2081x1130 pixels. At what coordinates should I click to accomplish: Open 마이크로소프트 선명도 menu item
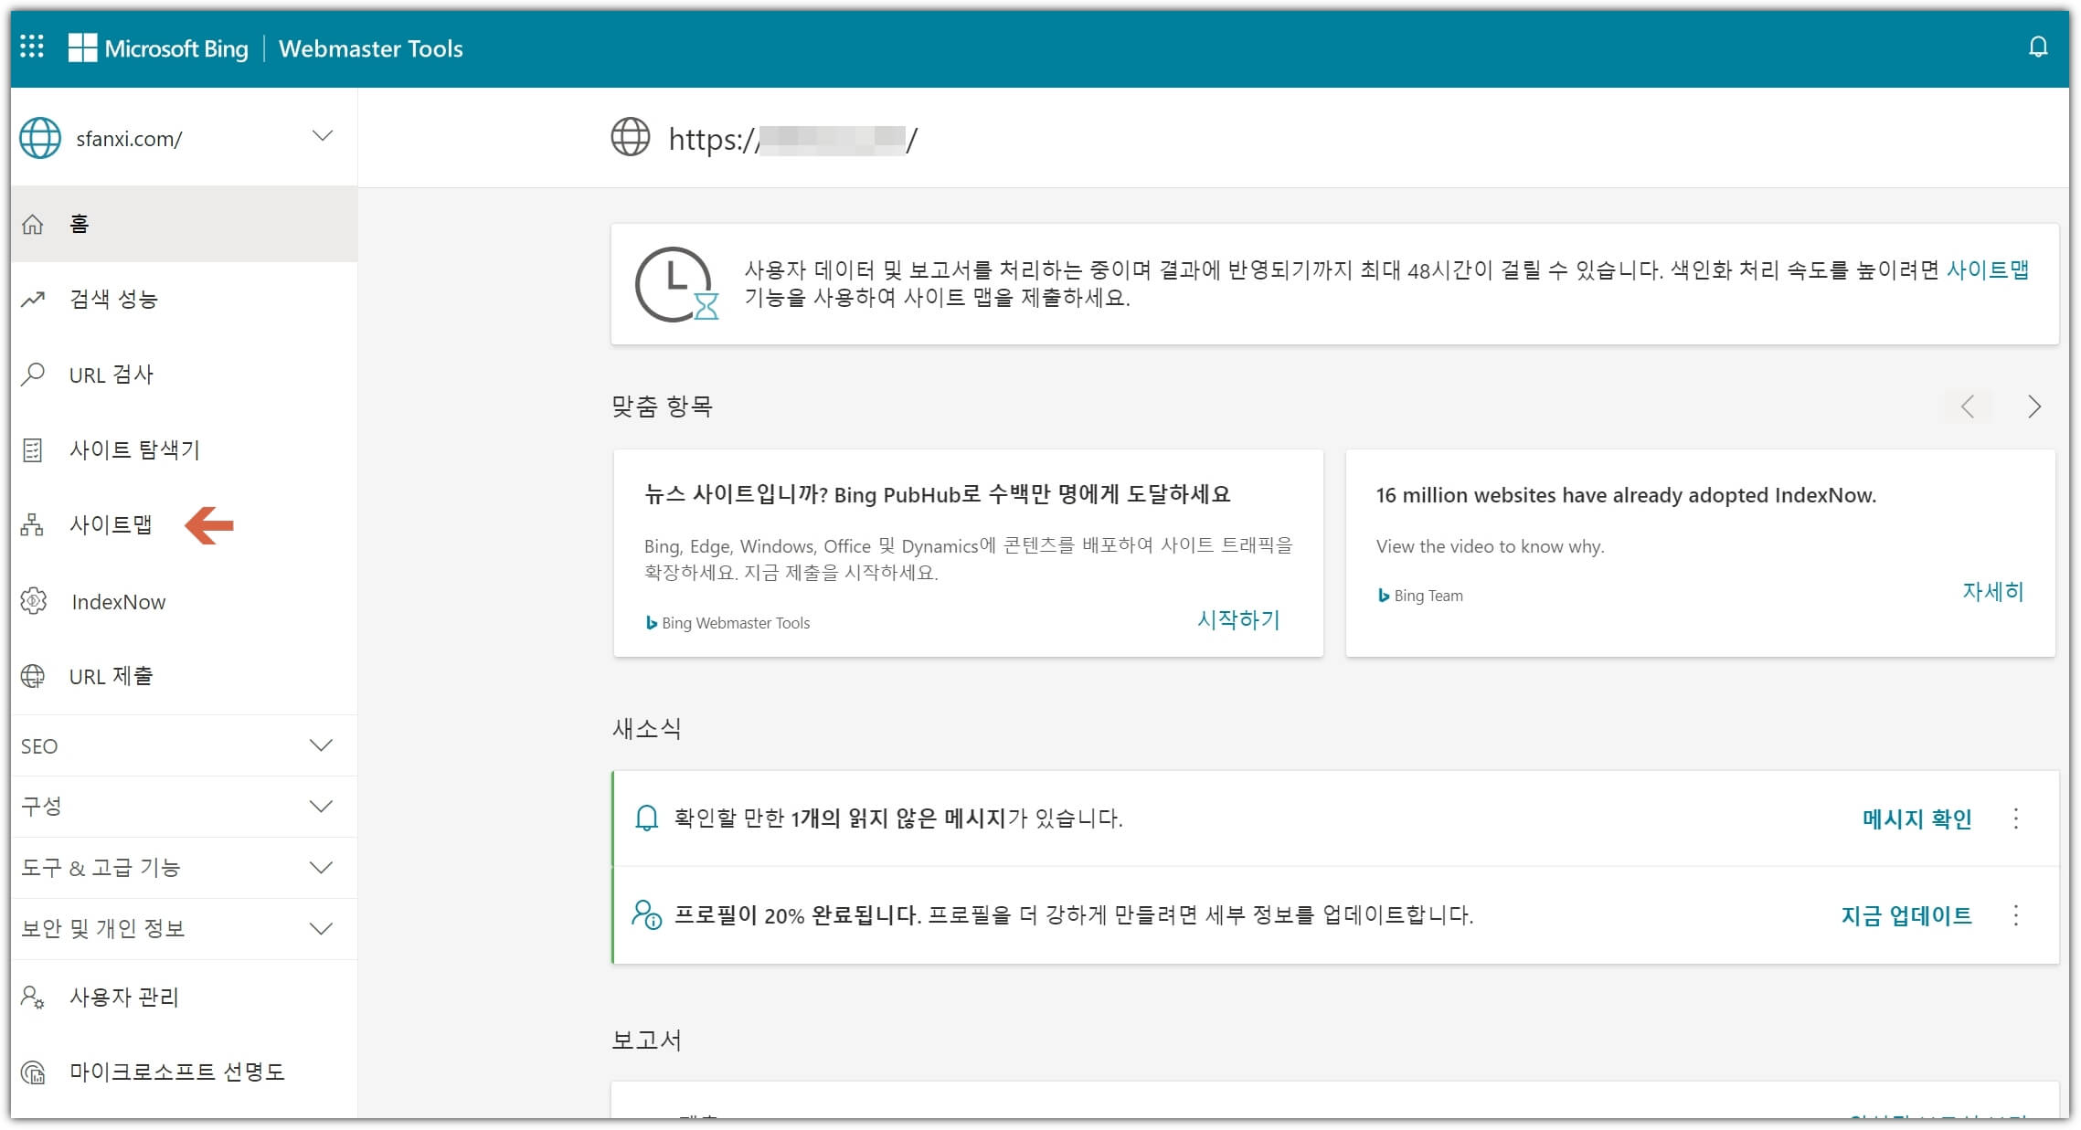pos(179,1072)
